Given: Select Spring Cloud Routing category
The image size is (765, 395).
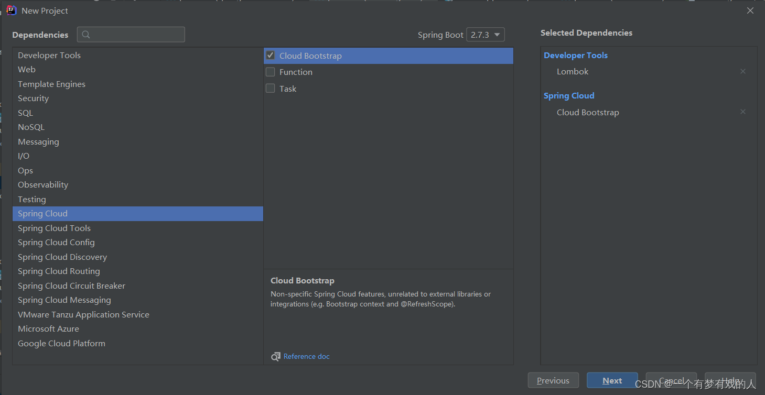Looking at the screenshot, I should point(138,271).
